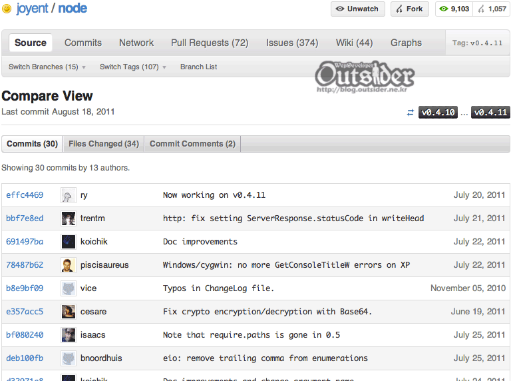Click vice's default octocat avatar
Viewport: 513px width, 381px height.
point(69,288)
